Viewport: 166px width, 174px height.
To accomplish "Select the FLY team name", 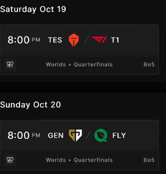I will (x=119, y=135).
